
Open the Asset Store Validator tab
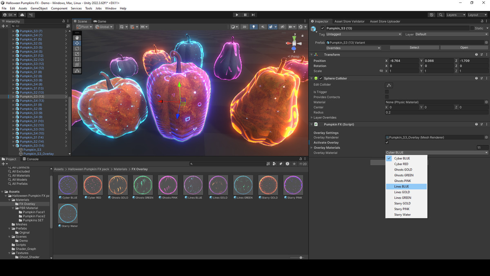pyautogui.click(x=349, y=21)
